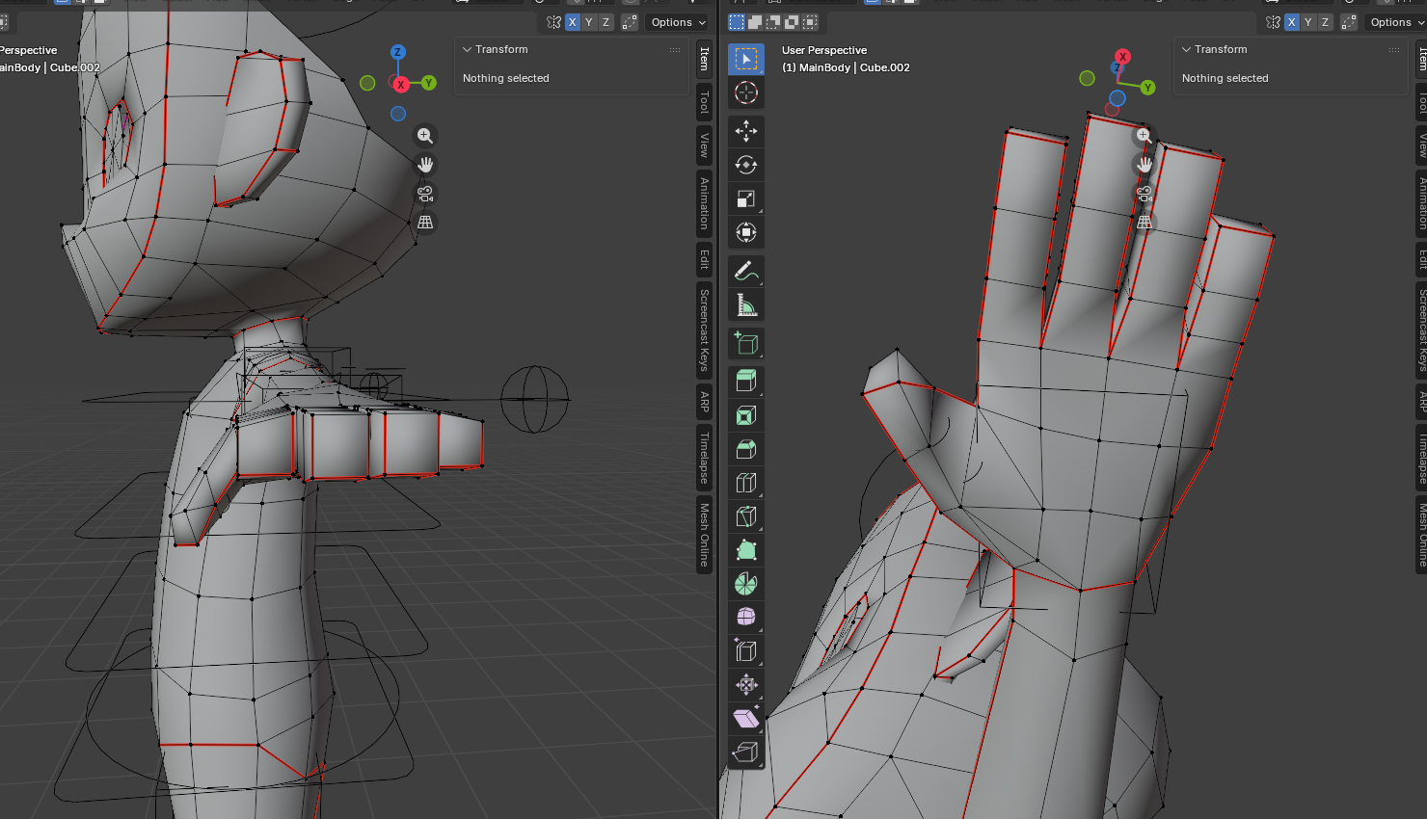Image resolution: width=1427 pixels, height=819 pixels.
Task: Open the ARP sidebar tab, left viewport
Action: coord(704,402)
